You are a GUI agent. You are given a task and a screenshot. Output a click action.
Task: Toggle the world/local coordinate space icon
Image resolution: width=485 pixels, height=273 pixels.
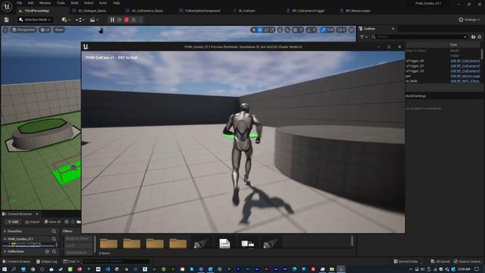280,30
